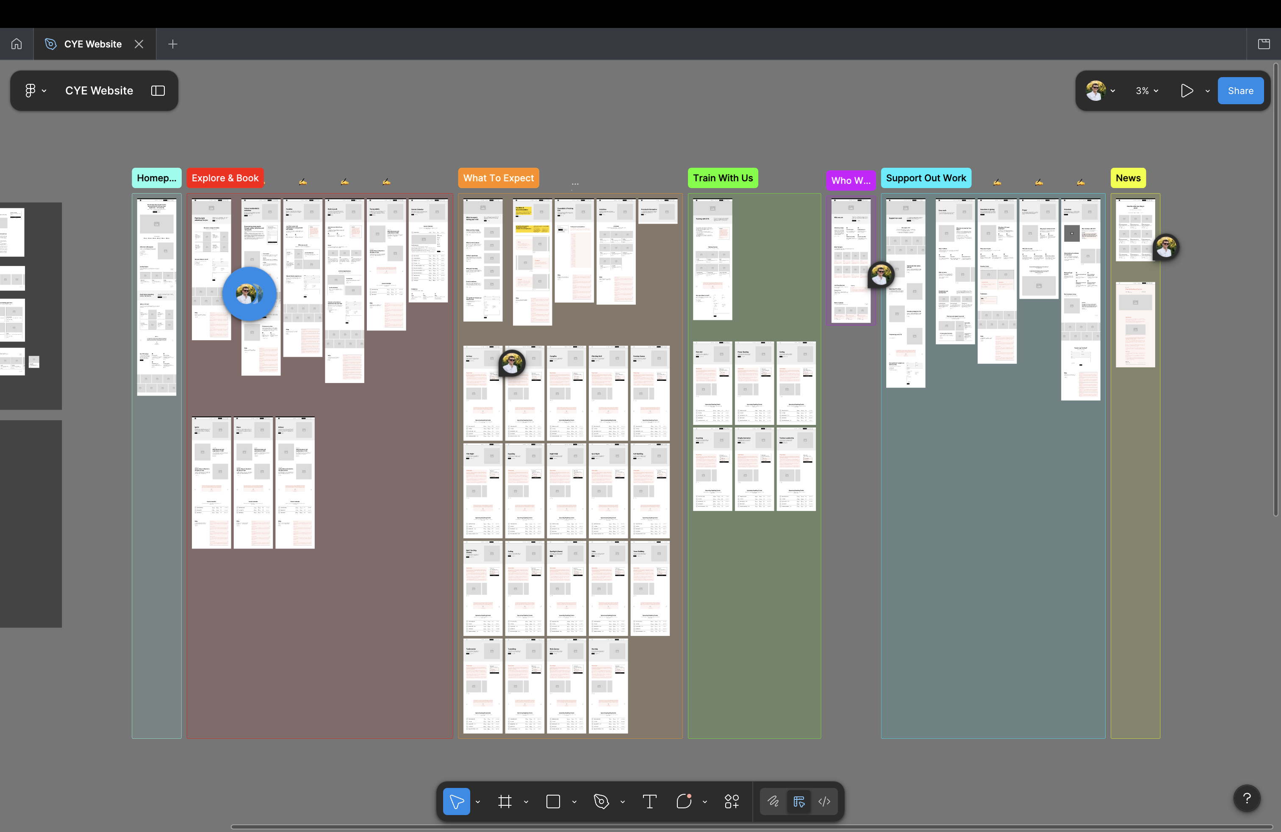The height and width of the screenshot is (832, 1281).
Task: Click the Help question mark button
Action: coord(1247,799)
